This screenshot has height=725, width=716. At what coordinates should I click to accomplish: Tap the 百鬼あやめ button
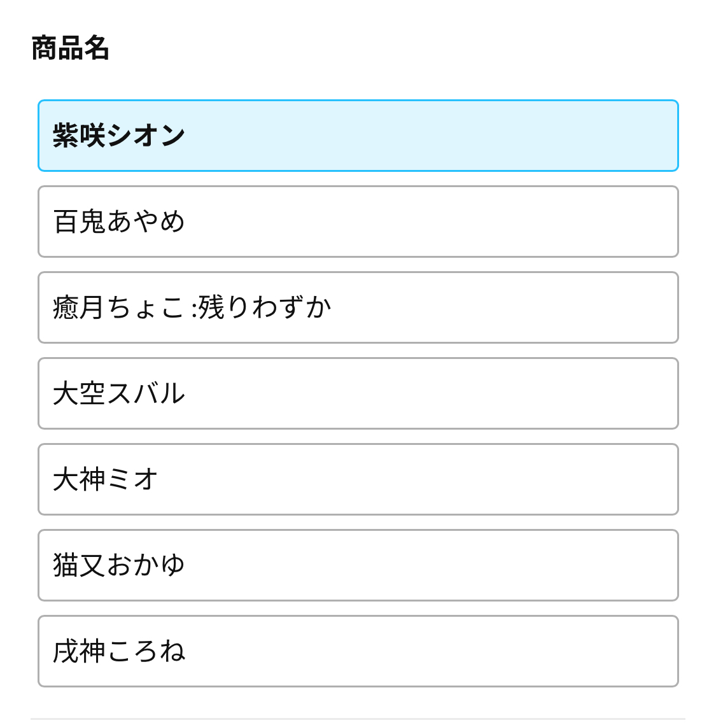[x=358, y=222]
